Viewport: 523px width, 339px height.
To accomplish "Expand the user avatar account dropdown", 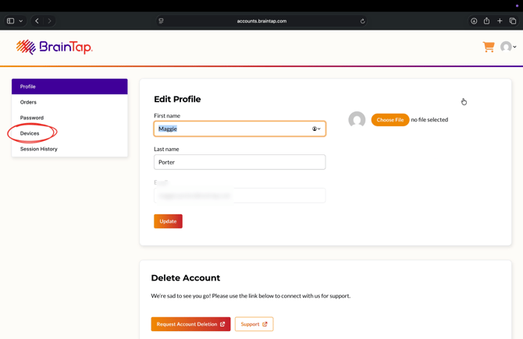I will coord(508,47).
